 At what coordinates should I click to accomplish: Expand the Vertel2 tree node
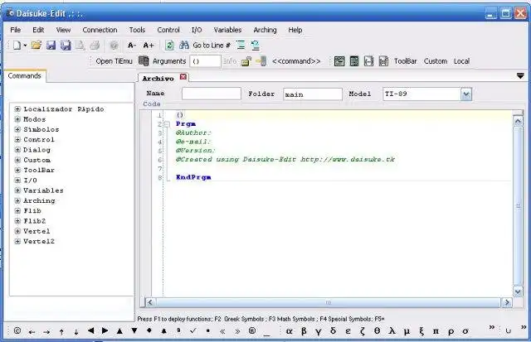(x=17, y=241)
